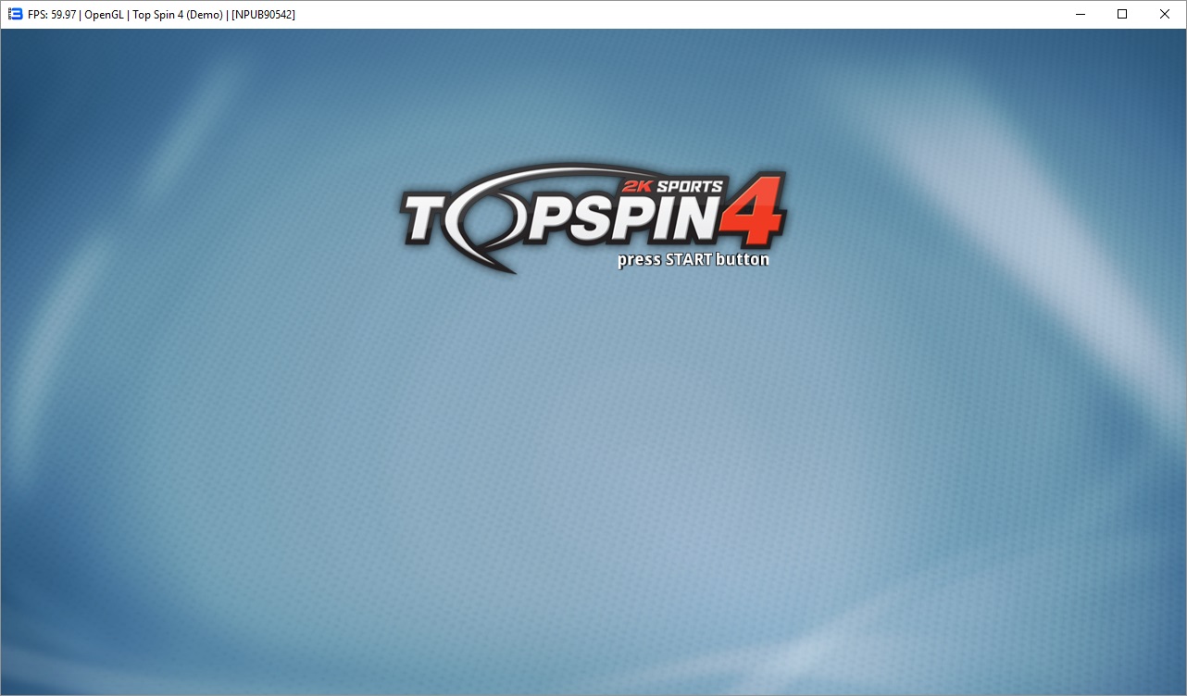Click the "press START button" prompt
The width and height of the screenshot is (1187, 696).
[x=693, y=259]
